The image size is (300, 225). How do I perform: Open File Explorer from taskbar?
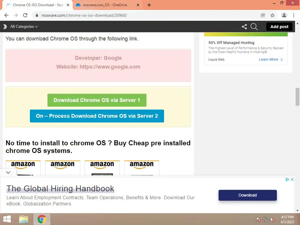[24, 219]
